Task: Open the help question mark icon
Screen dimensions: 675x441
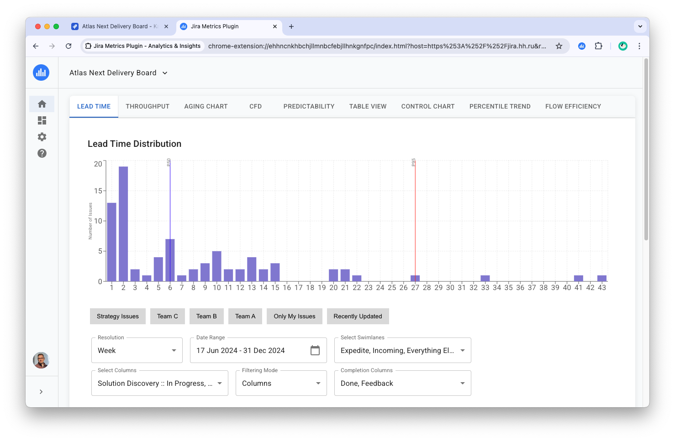Action: pos(42,153)
